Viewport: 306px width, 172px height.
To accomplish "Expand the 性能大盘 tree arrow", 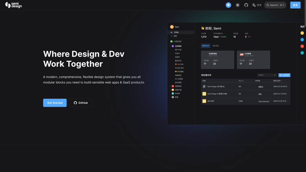I will pos(170,90).
